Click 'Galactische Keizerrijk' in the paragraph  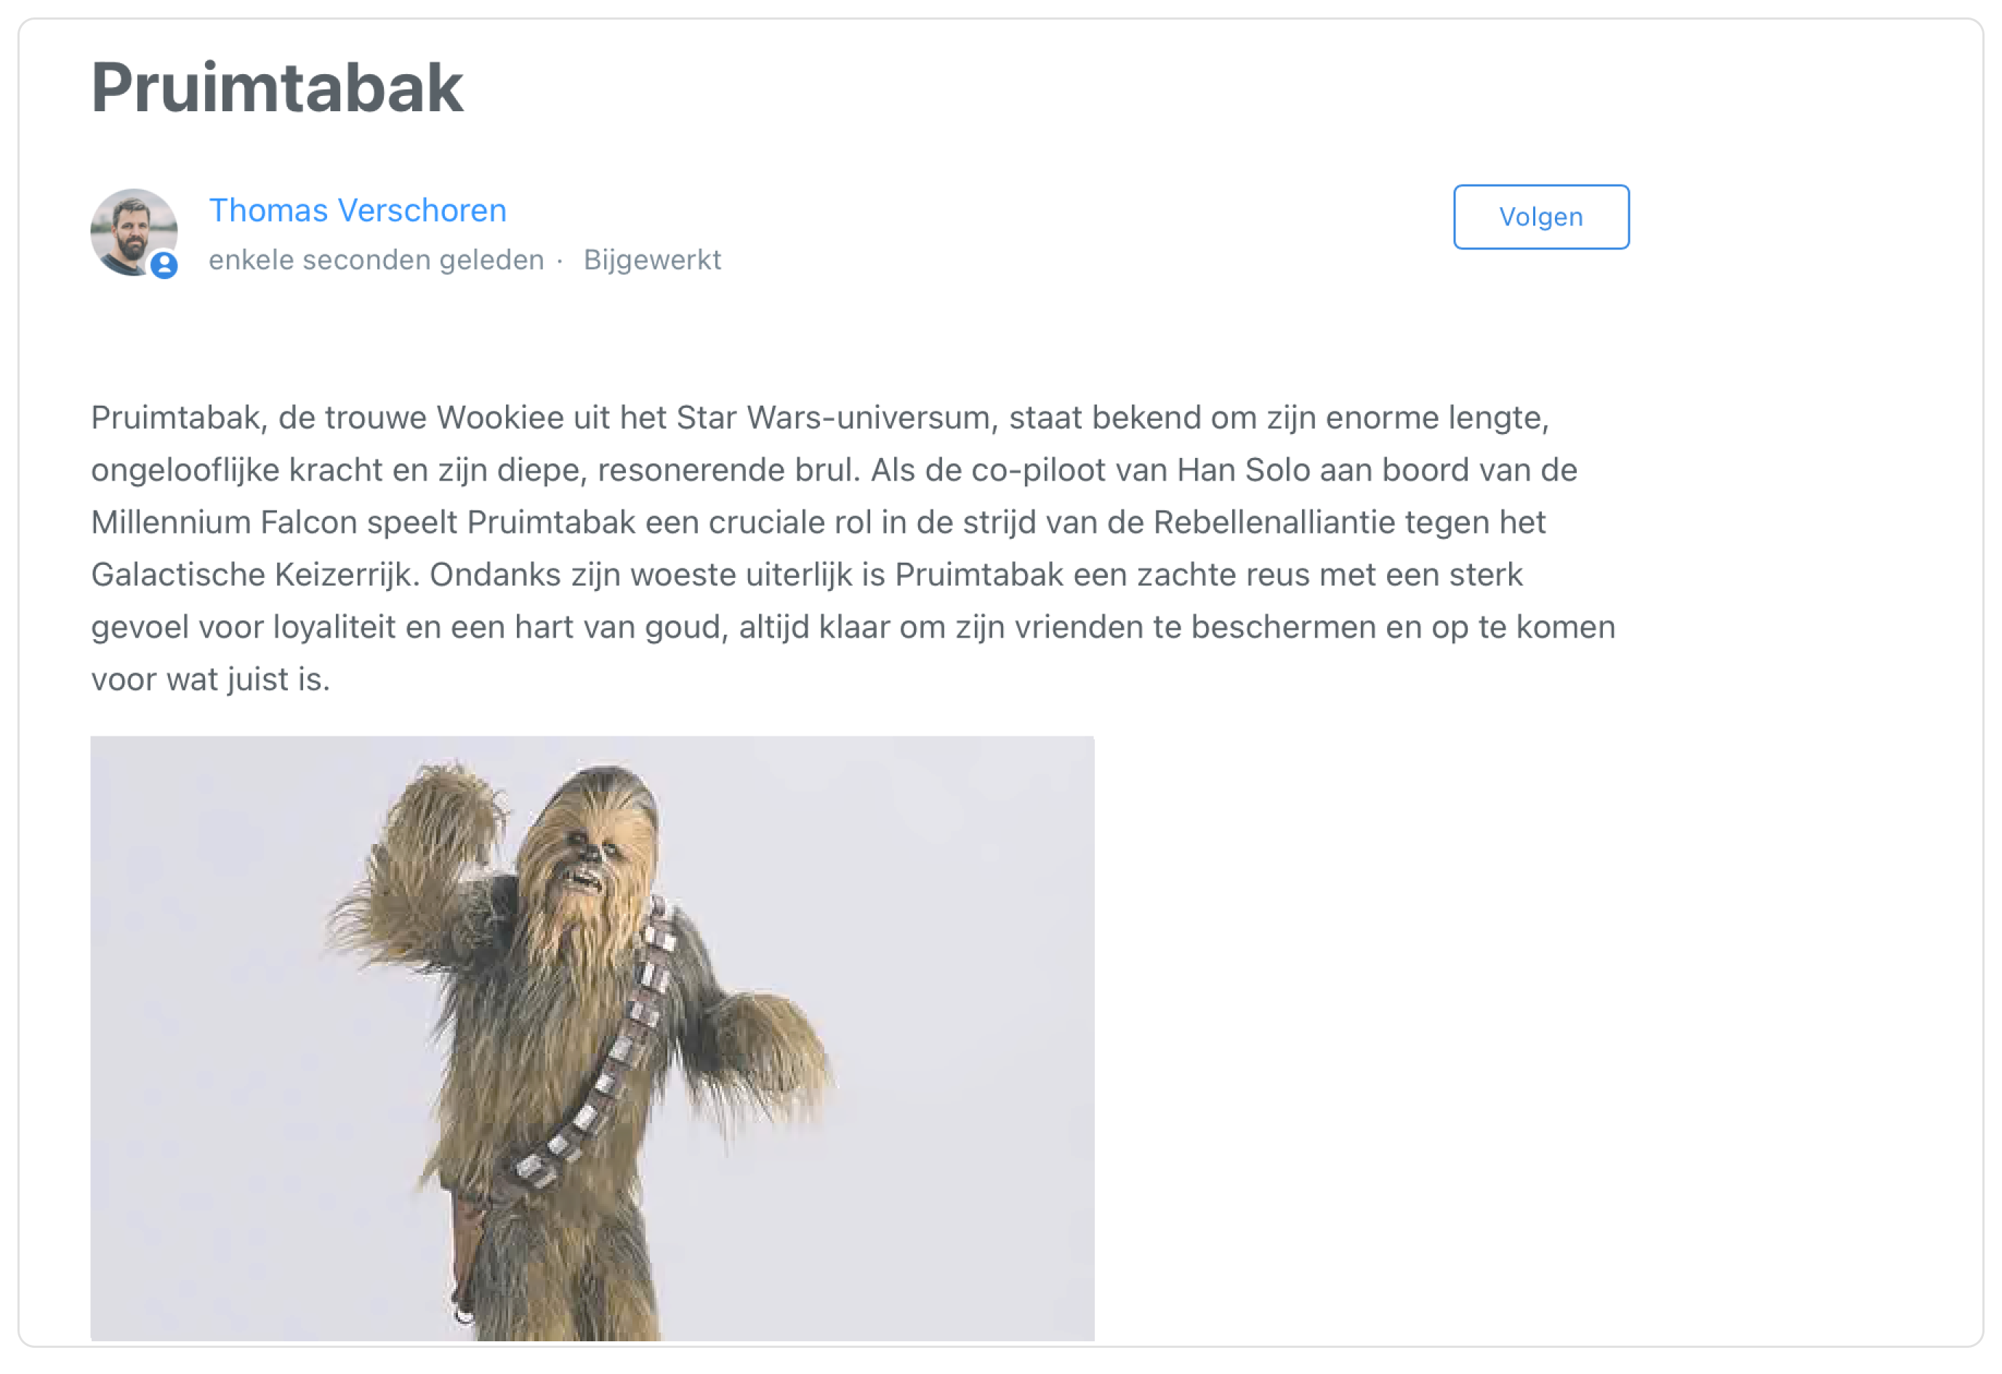(255, 574)
